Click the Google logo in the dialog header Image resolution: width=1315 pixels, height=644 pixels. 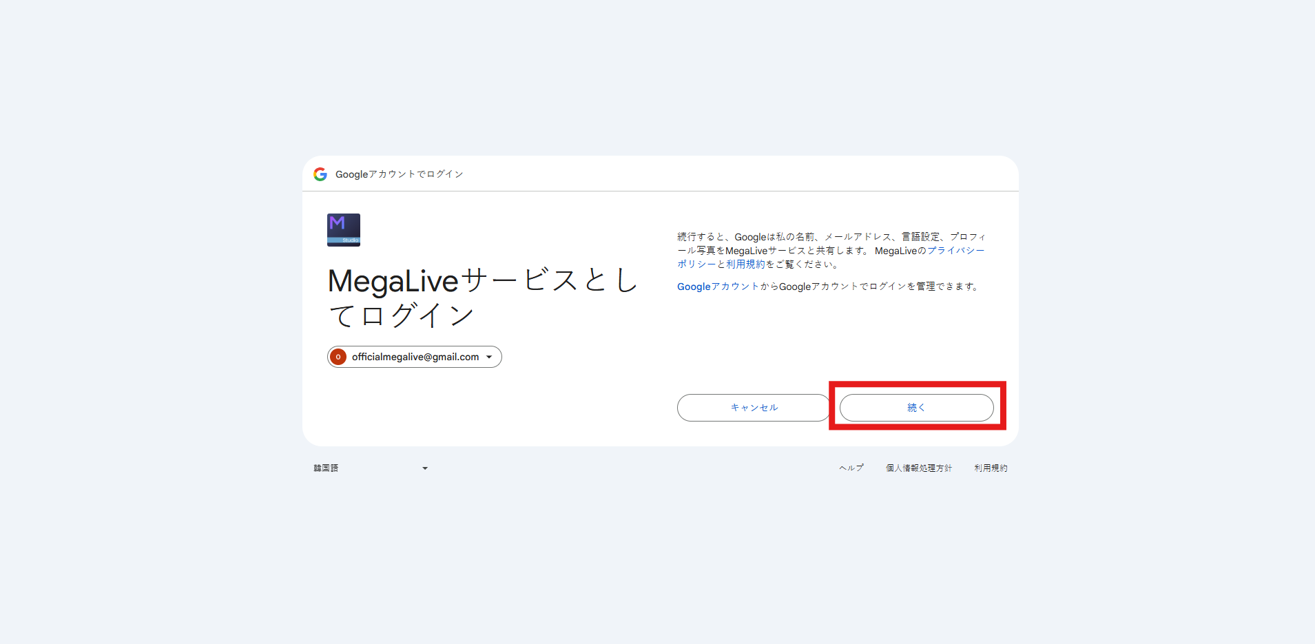320,174
